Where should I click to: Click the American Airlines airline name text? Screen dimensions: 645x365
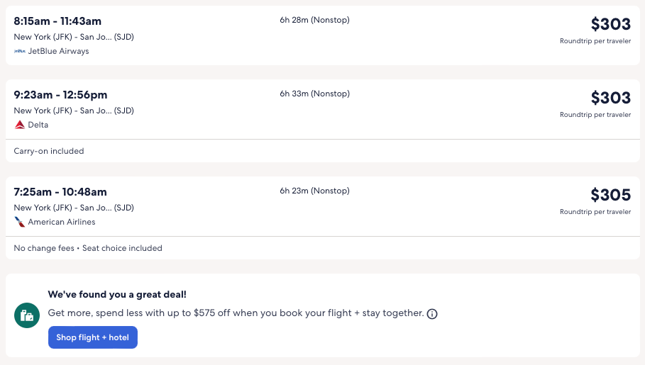61,222
